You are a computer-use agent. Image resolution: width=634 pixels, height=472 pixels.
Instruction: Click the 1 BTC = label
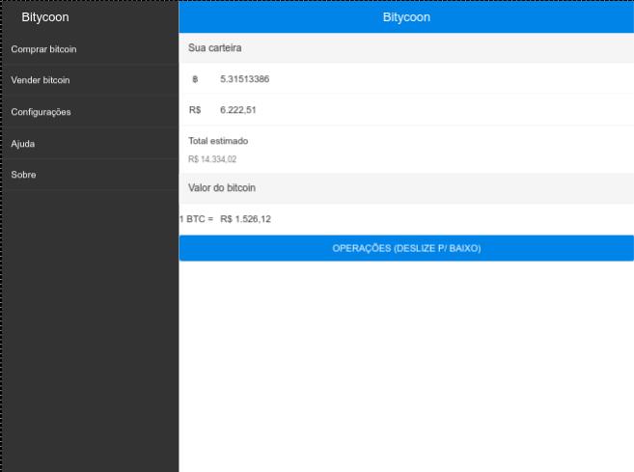coord(197,219)
